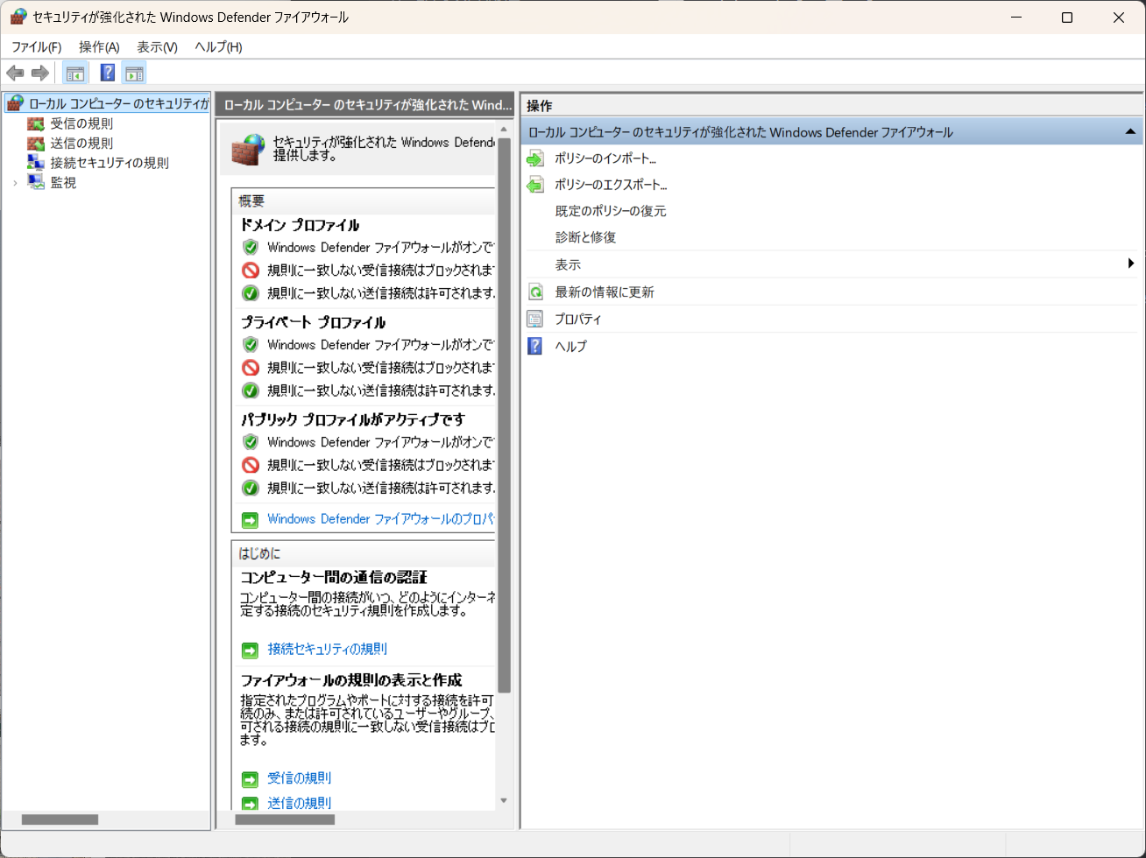1146x858 pixels.
Task: Select the ローカル コンピューター root tree node
Action: coord(118,103)
